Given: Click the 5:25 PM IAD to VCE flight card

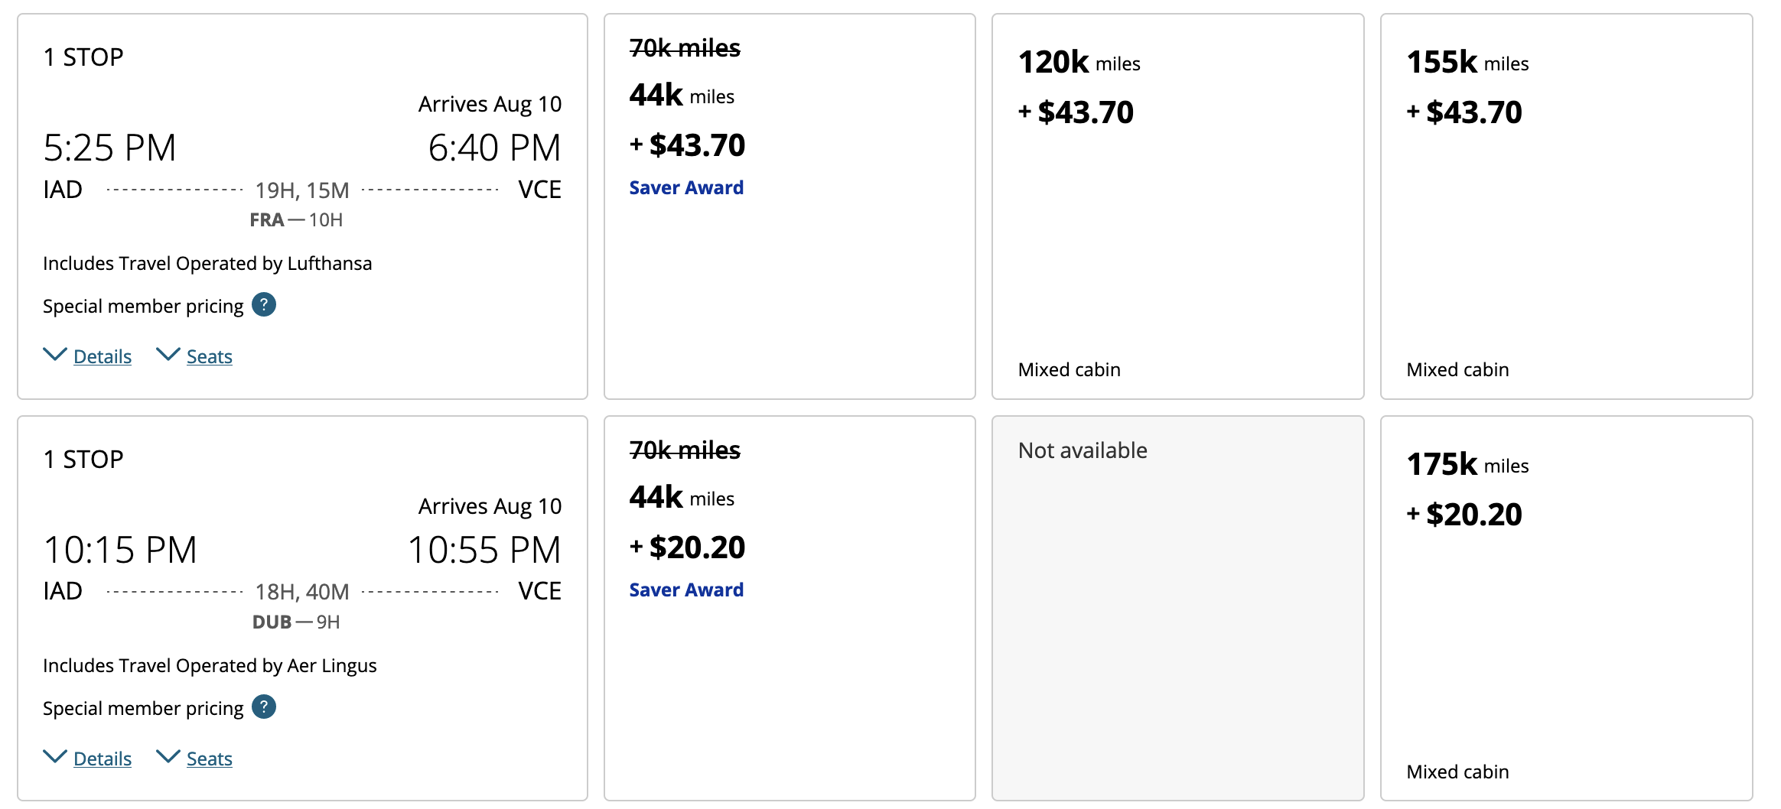Looking at the screenshot, I should [302, 153].
